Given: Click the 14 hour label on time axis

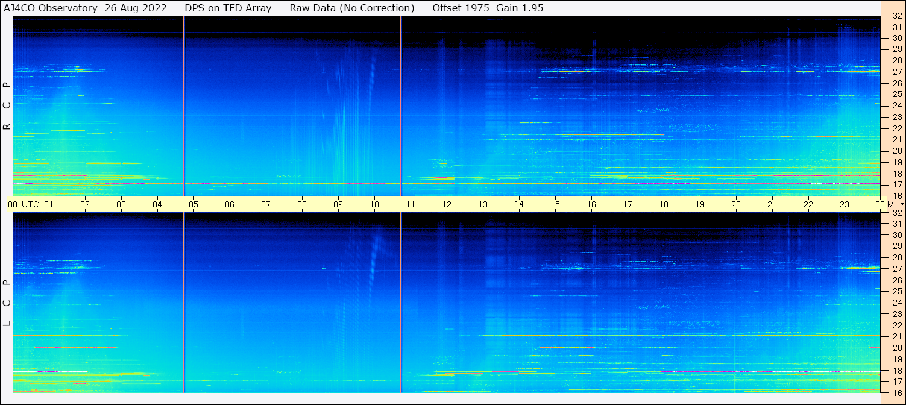Looking at the screenshot, I should tap(519, 204).
